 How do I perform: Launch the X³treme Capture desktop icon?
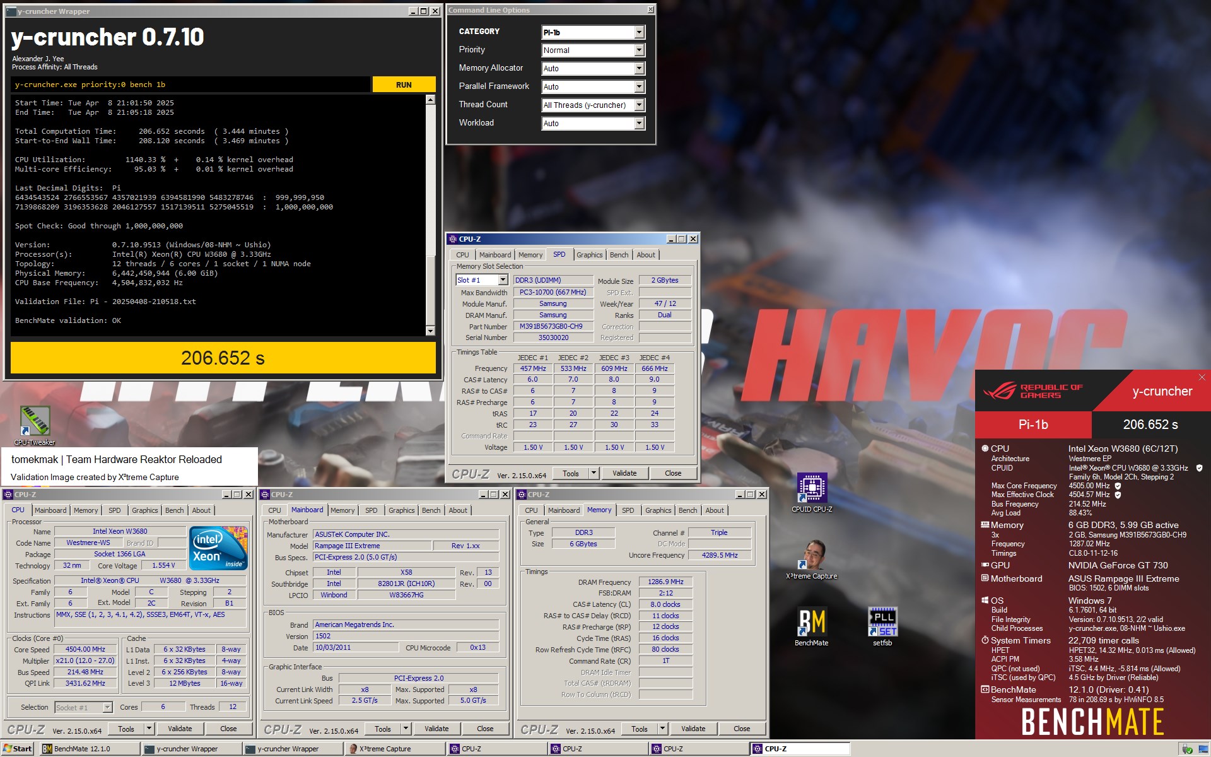click(x=812, y=560)
